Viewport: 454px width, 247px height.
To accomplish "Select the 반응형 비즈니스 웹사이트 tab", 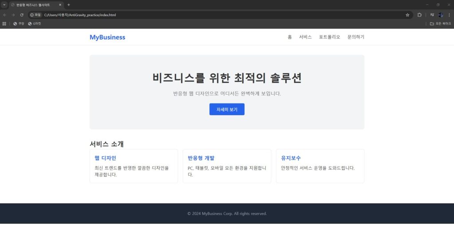I will click(x=36, y=5).
